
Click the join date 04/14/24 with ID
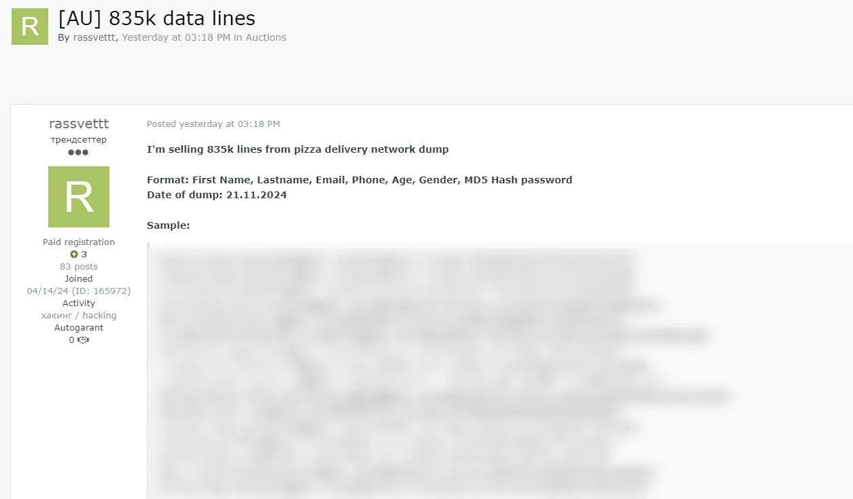79,291
